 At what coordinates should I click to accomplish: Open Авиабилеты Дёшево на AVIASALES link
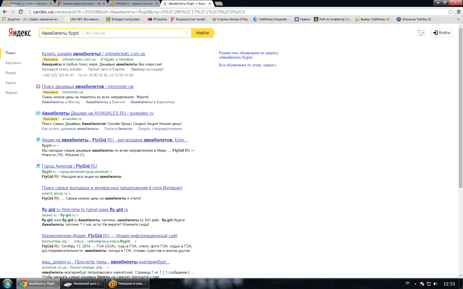(98, 113)
